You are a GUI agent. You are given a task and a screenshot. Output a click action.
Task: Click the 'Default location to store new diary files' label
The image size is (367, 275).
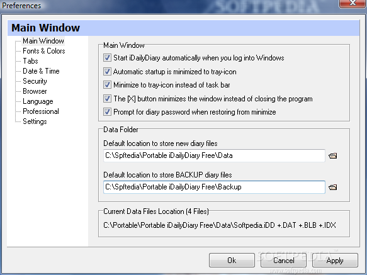click(161, 143)
